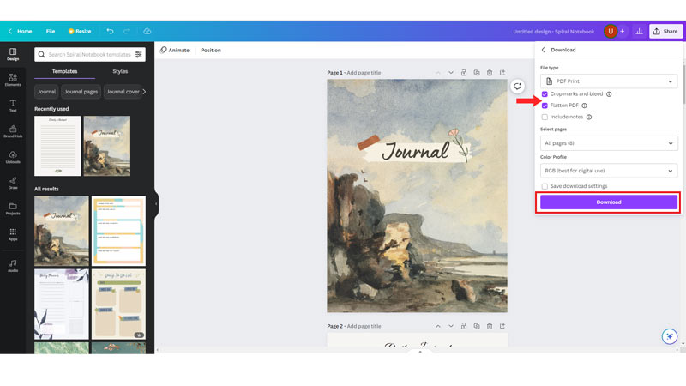Open Brand Hub panel

point(13,131)
